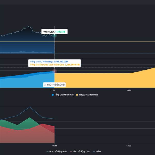Click clock icon in time label
This screenshot has width=155, height=155.
point(45,85)
